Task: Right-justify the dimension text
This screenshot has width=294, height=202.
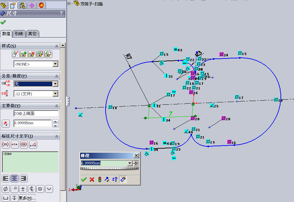Action: pyautogui.click(x=24, y=178)
